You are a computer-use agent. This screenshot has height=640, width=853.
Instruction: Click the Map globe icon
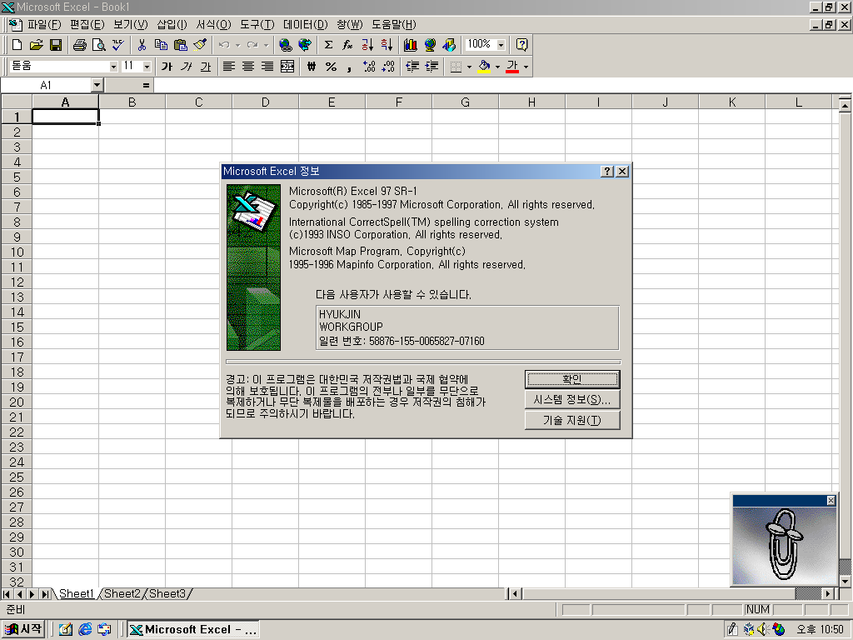430,45
